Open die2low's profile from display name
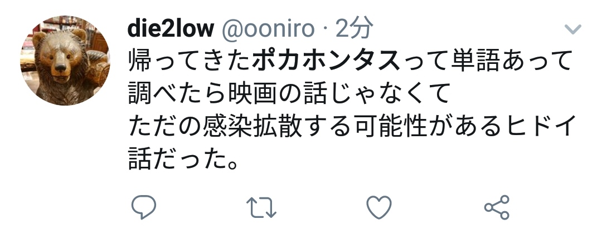The height and width of the screenshot is (239, 602). 171,28
